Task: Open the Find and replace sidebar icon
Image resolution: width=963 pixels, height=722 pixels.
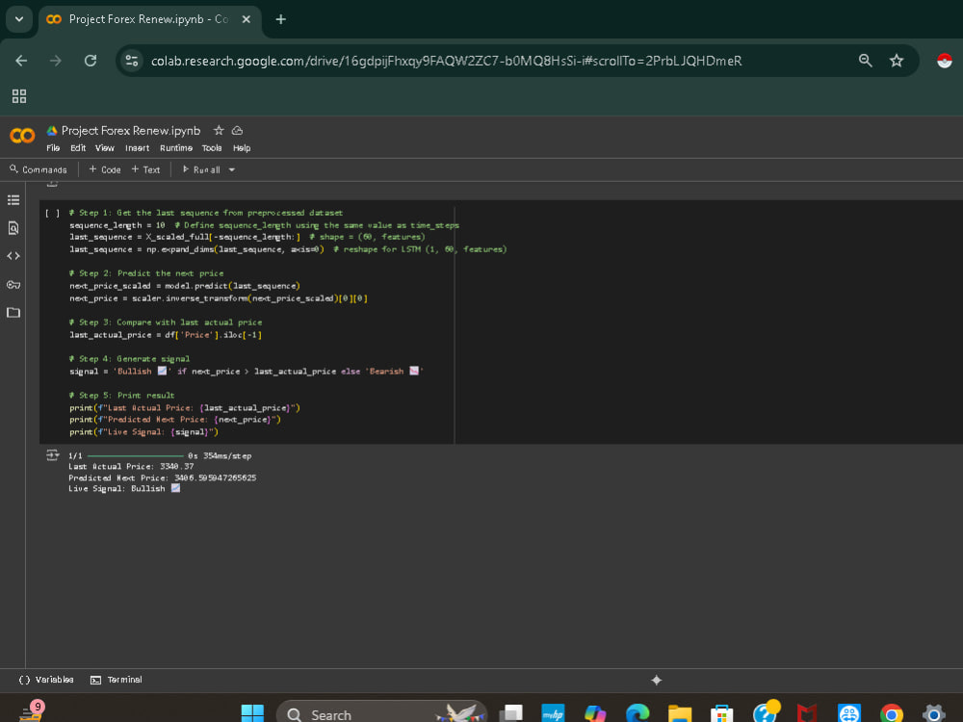Action: tap(13, 228)
